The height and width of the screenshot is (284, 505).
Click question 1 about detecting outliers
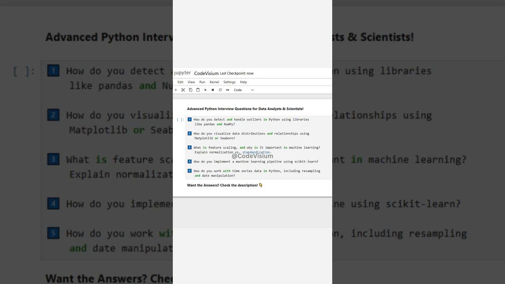[x=251, y=120]
